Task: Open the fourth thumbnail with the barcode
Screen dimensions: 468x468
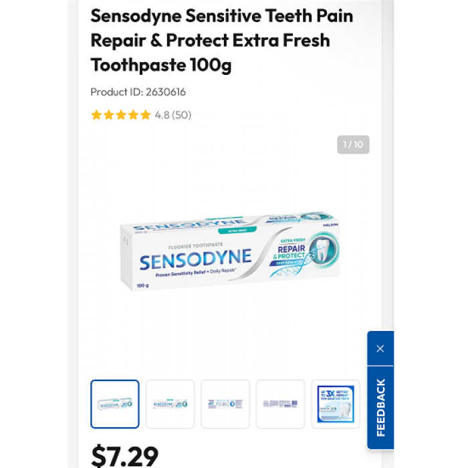Action: click(x=281, y=404)
